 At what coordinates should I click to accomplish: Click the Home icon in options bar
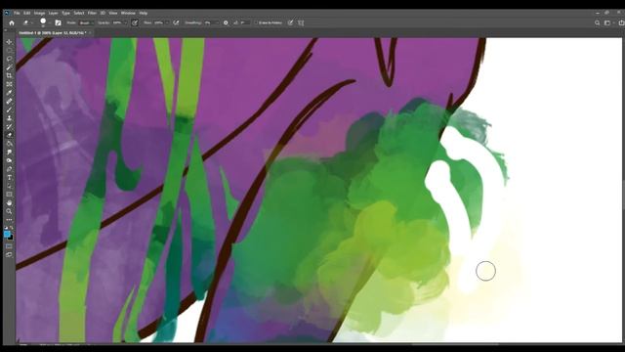(x=12, y=23)
